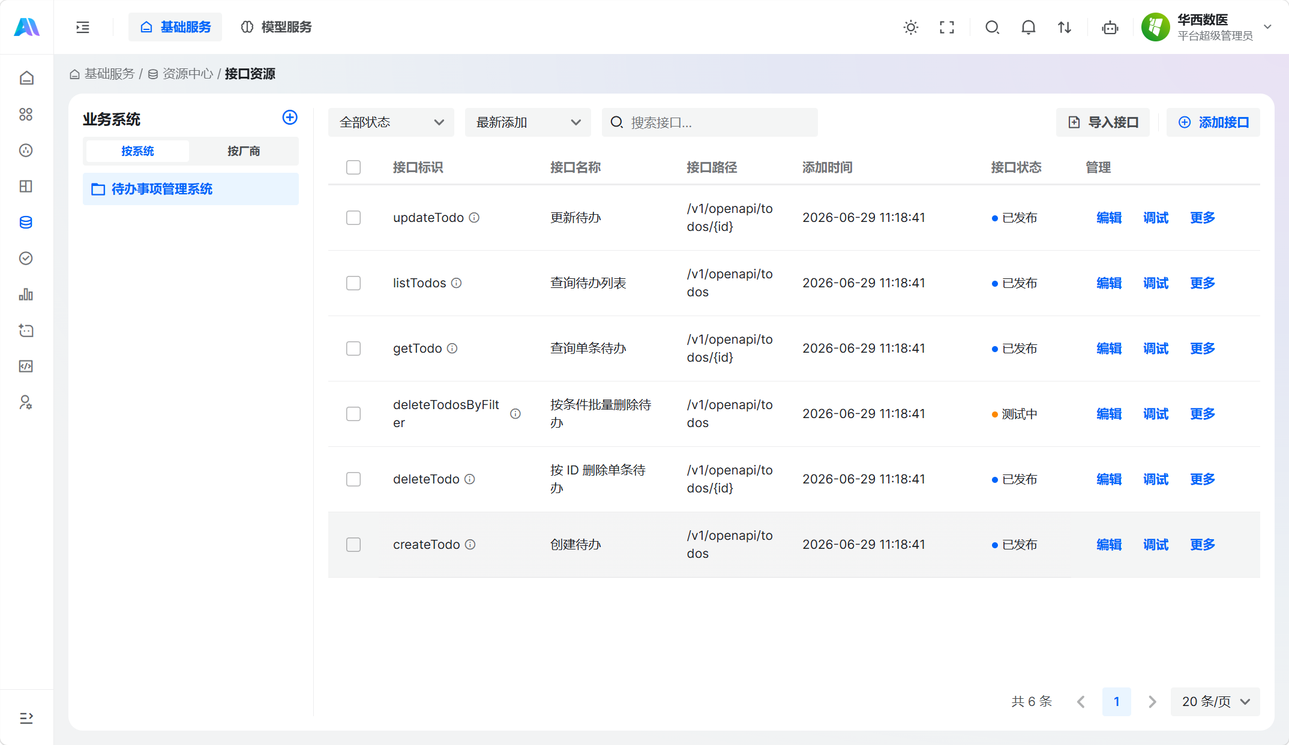Open the bar chart statistics icon in the sidebar
Image resolution: width=1289 pixels, height=745 pixels.
coord(26,294)
